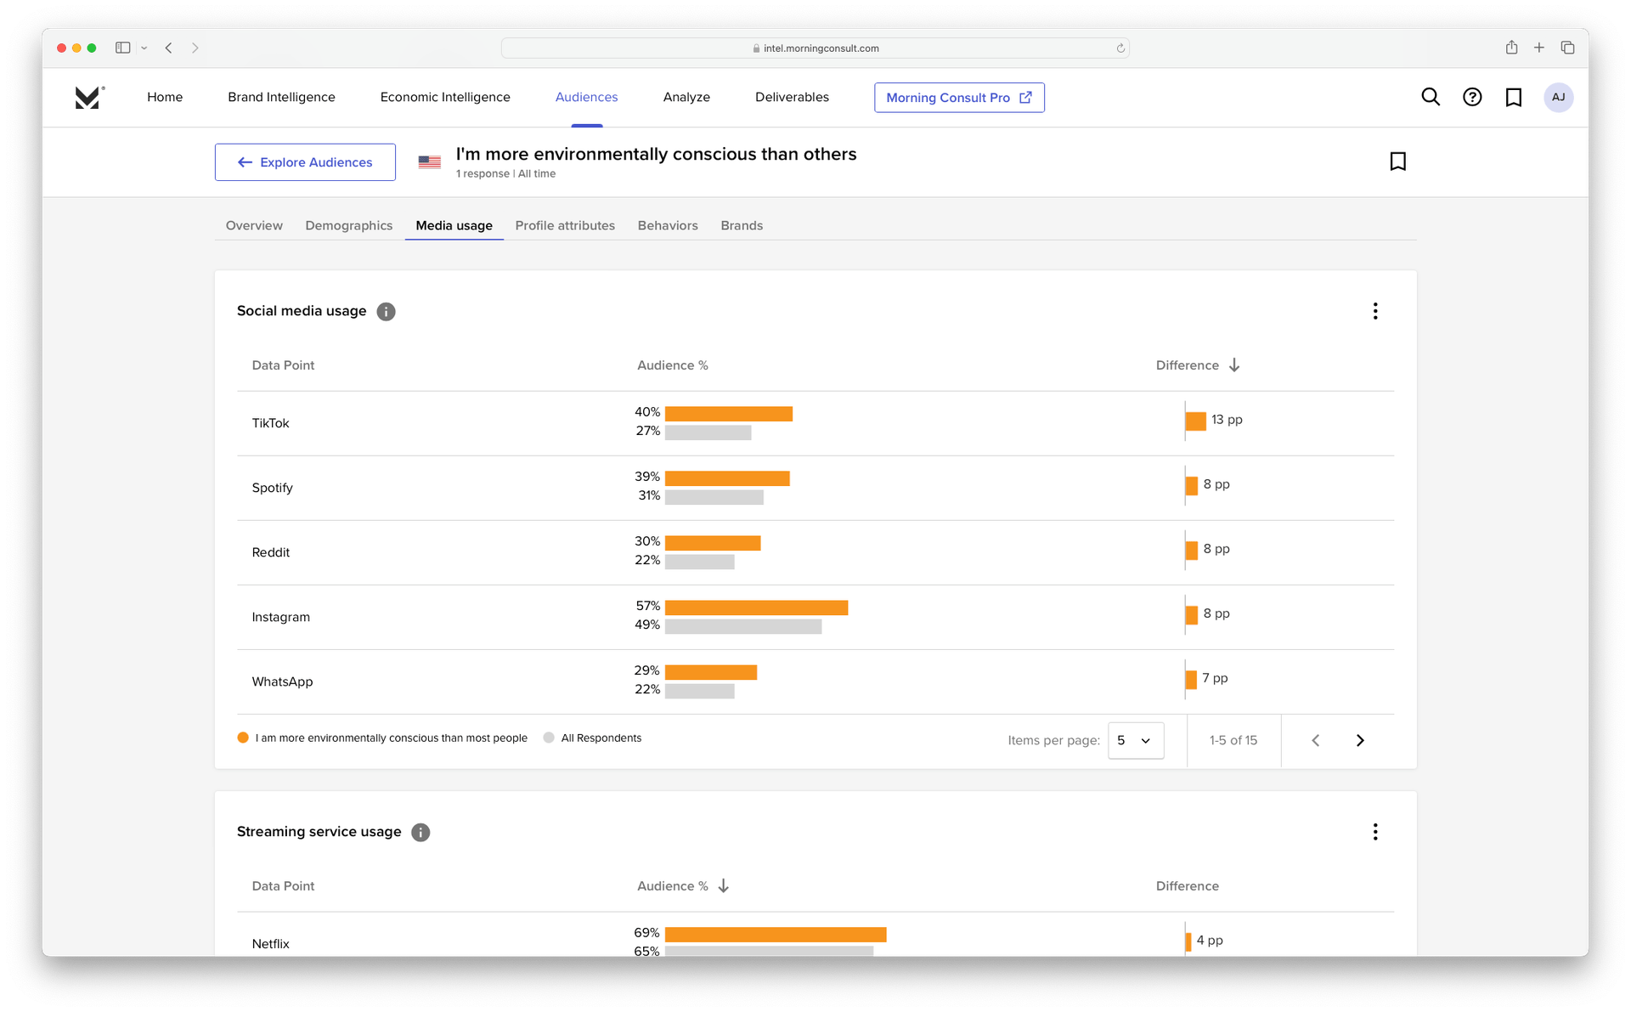Select the Media usage tab

[x=454, y=225]
